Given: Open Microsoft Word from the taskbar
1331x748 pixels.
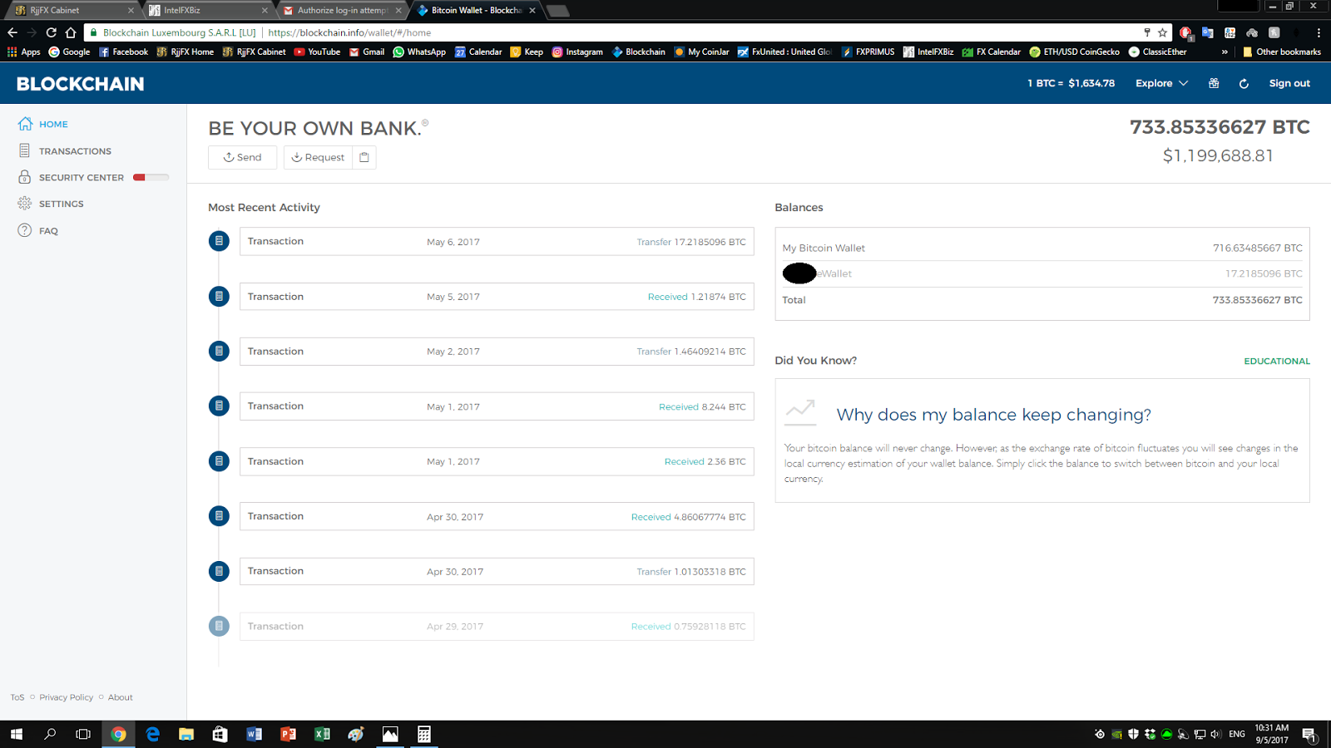Looking at the screenshot, I should (x=254, y=734).
